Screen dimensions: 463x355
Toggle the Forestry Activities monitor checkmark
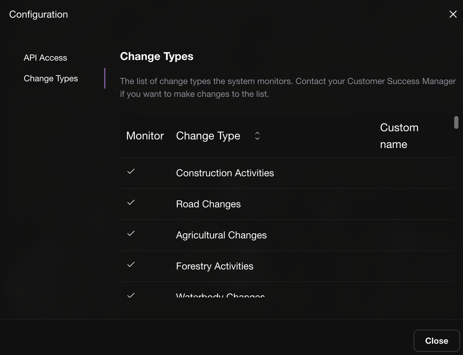[131, 265]
